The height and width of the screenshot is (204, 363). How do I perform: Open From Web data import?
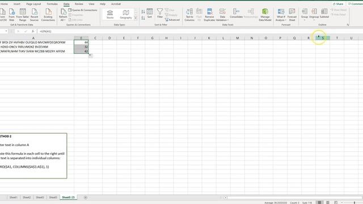[x=11, y=15]
